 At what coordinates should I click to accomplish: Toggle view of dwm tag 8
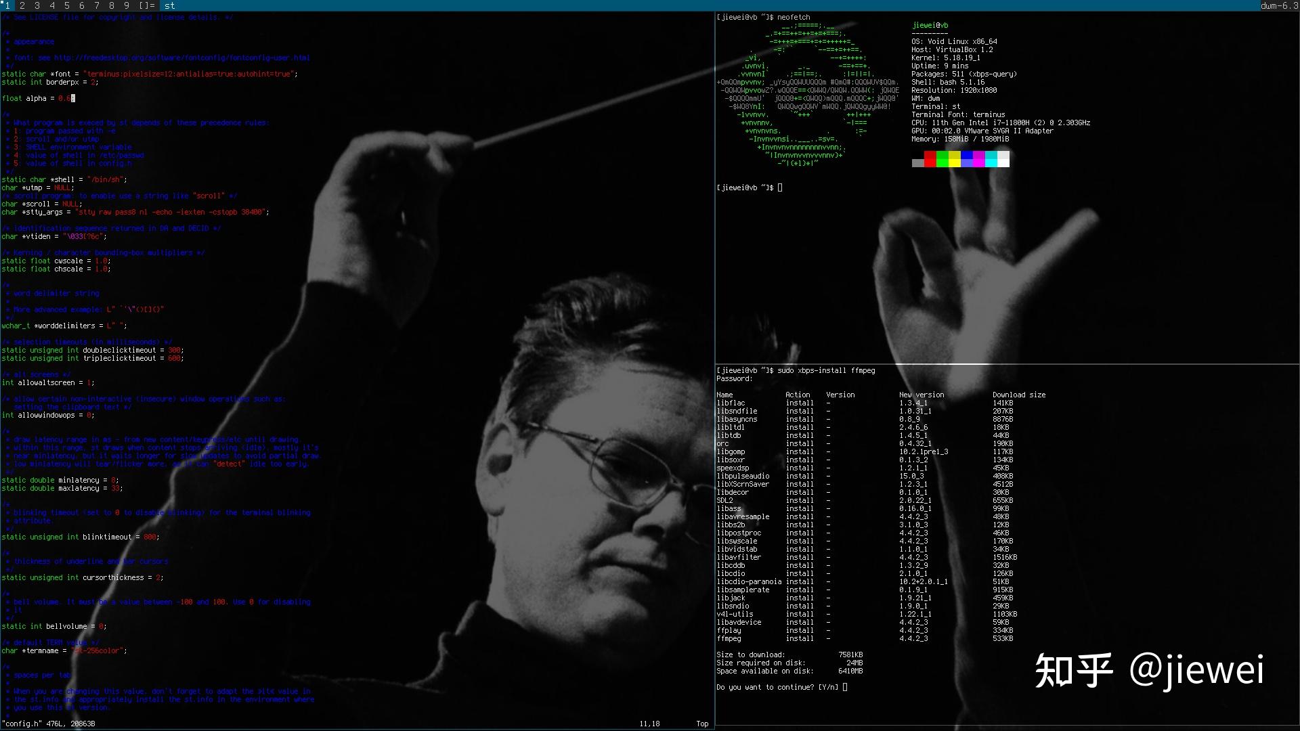[x=112, y=6]
